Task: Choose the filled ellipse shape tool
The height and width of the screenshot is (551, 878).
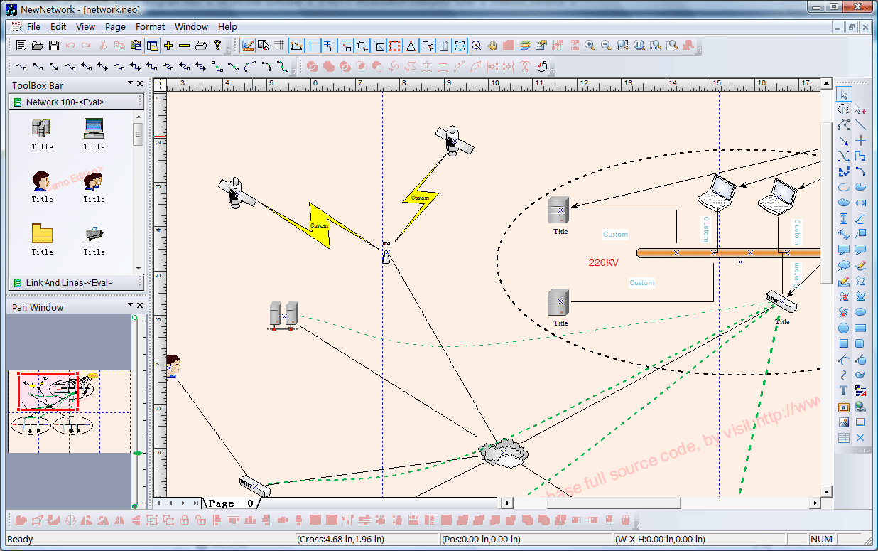Action: tap(860, 312)
